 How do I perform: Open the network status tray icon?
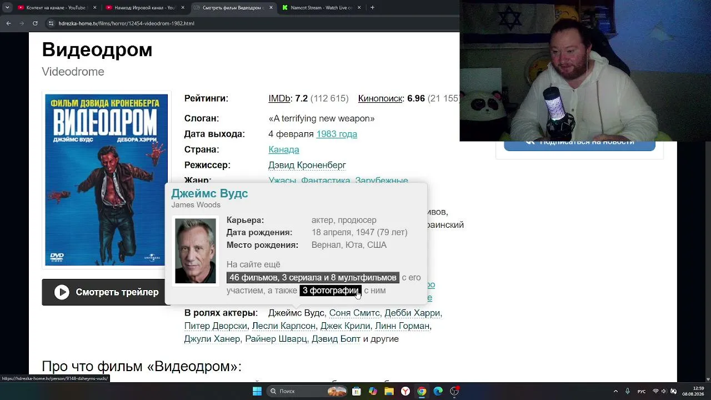(x=655, y=391)
